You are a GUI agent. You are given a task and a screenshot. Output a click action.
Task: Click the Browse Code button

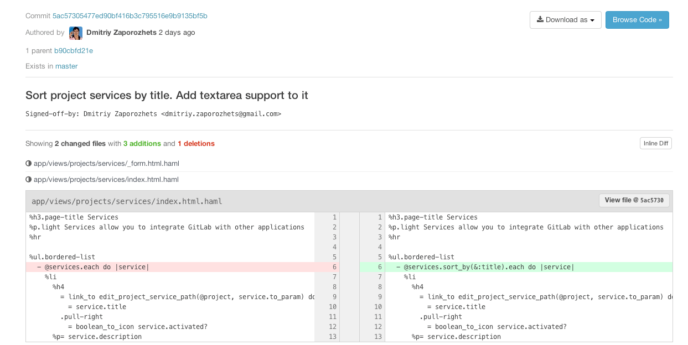point(637,20)
